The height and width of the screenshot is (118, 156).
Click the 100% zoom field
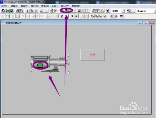(116, 11)
